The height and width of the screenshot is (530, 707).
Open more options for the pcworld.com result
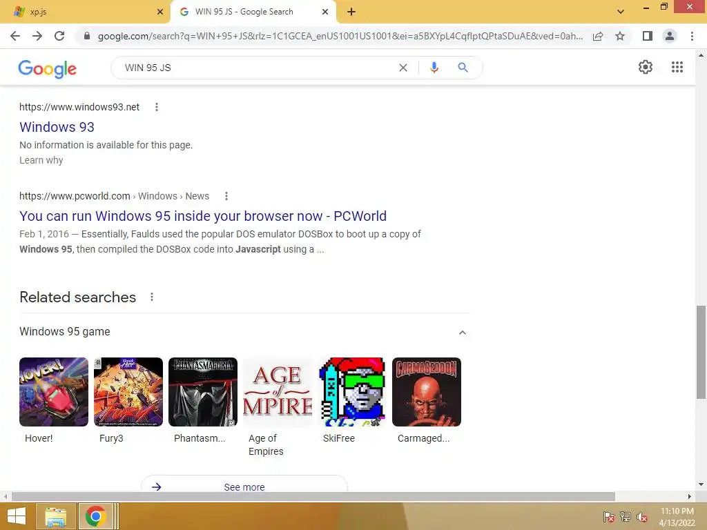pyautogui.click(x=226, y=196)
